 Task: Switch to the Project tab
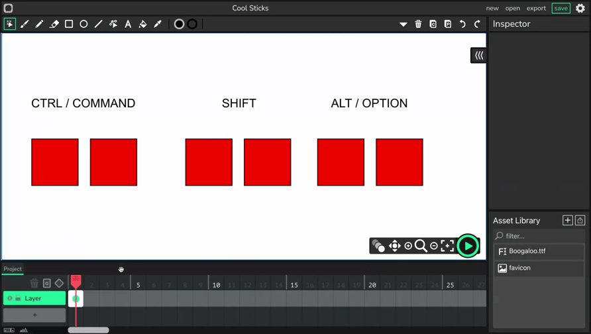tap(13, 269)
